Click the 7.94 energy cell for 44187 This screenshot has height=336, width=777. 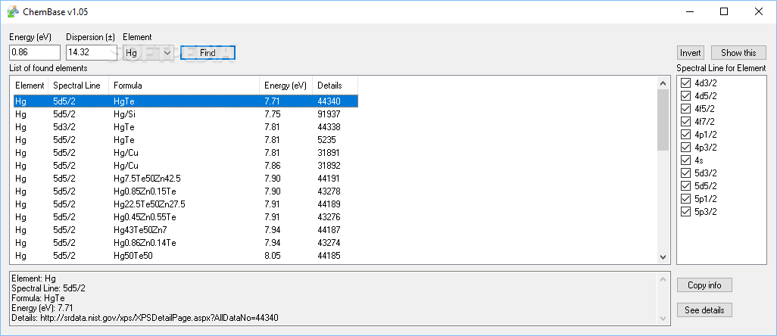pos(272,229)
